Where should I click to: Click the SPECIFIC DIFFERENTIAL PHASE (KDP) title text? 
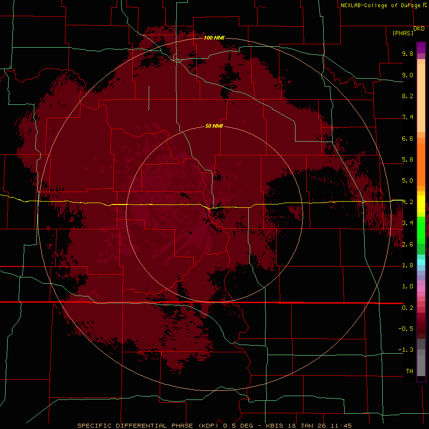(147, 426)
